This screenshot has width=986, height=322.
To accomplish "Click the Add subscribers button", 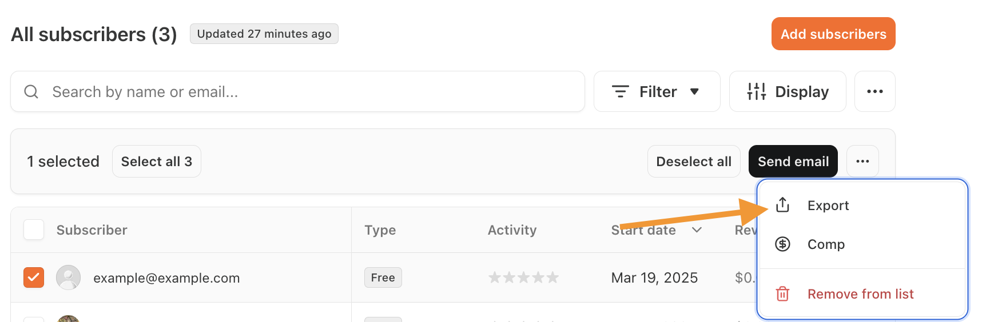I will 833,34.
